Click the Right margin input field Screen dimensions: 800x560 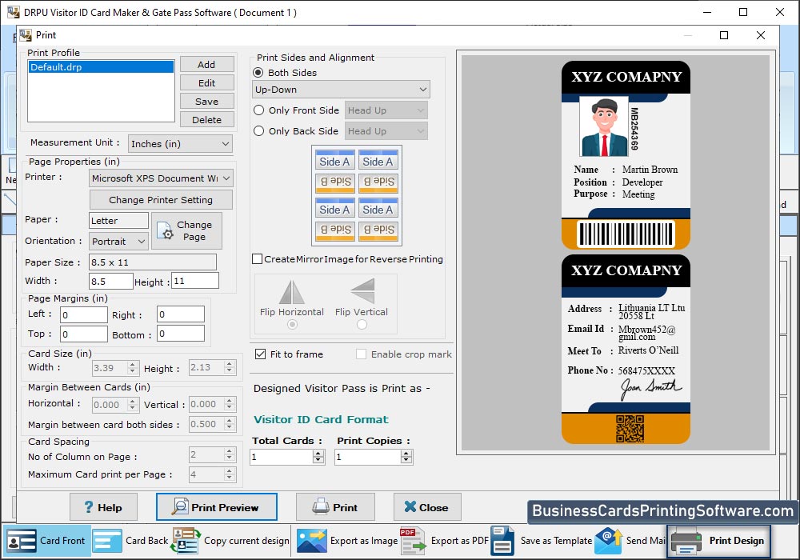181,314
